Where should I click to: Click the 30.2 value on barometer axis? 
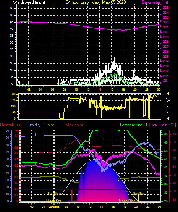pos(166,22)
